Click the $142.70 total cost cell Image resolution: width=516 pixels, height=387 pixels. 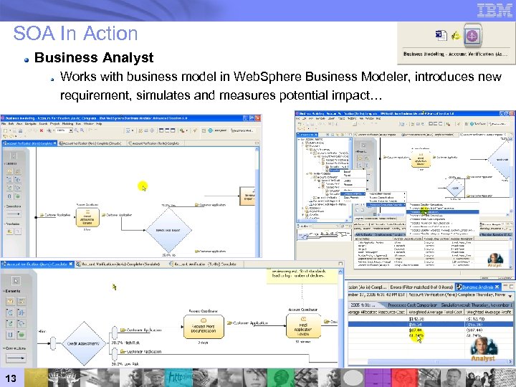[x=416, y=318]
